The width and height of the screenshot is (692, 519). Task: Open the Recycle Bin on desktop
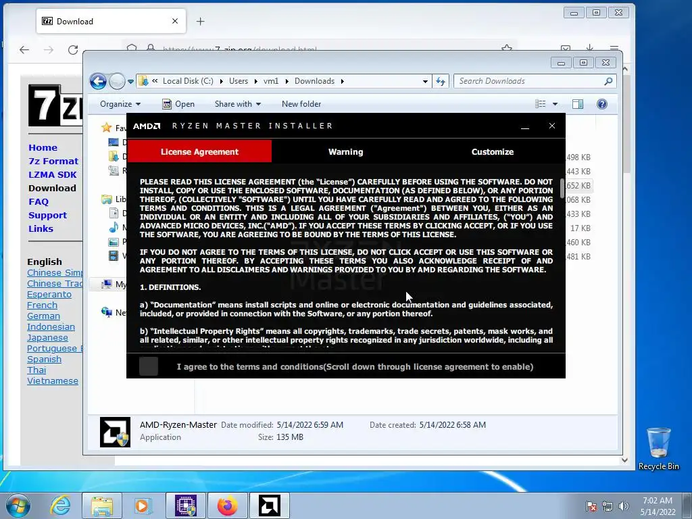[x=658, y=449]
